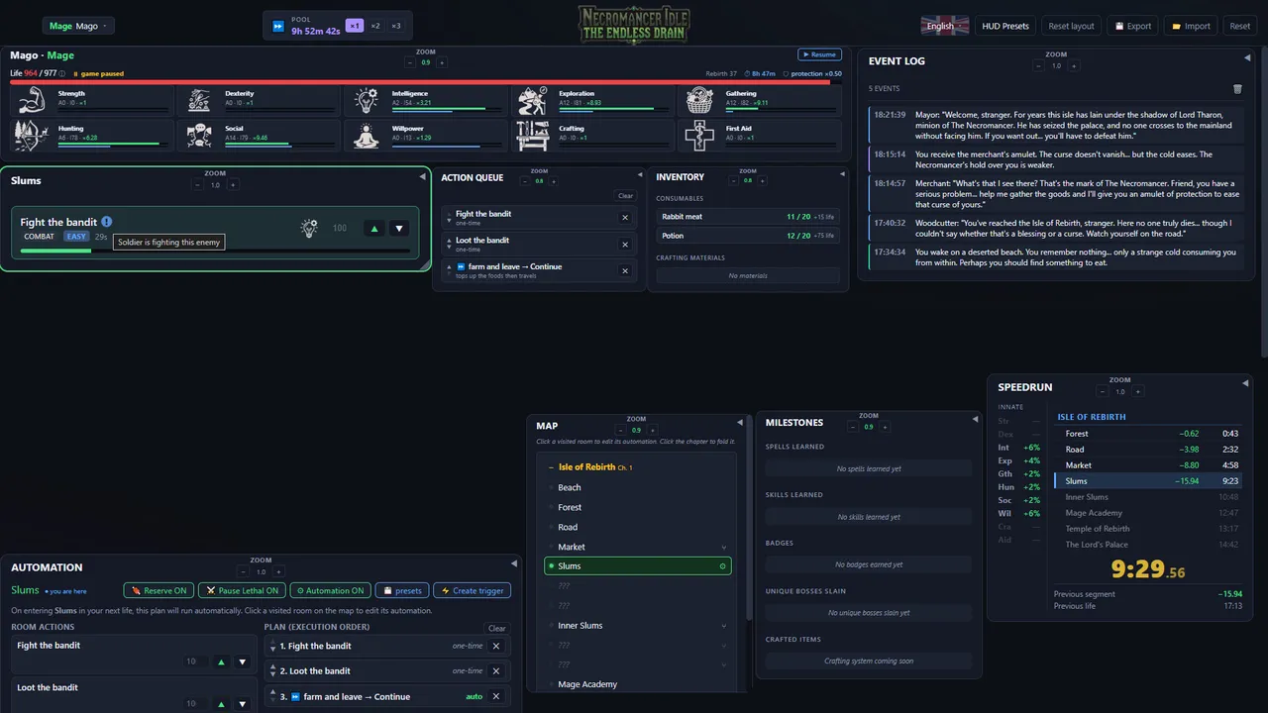The image size is (1268, 713).
Task: Click the info icon beside Fight the bandit
Action: tap(107, 222)
